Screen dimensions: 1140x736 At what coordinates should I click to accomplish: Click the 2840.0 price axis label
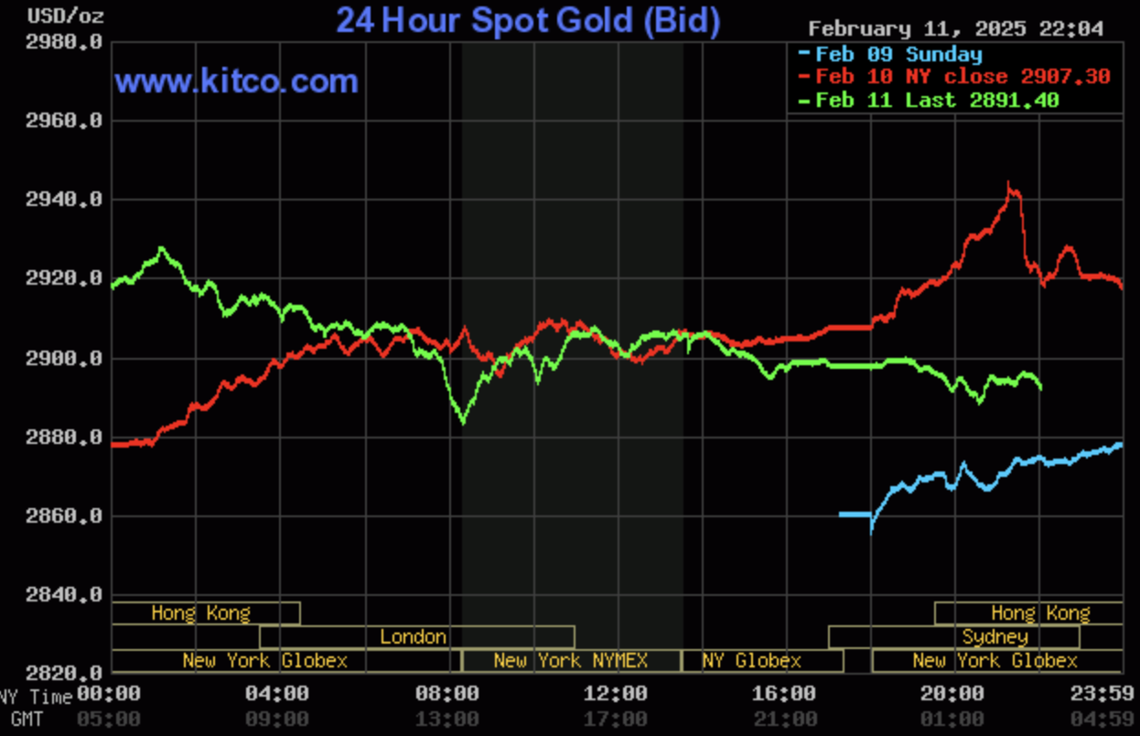point(64,595)
